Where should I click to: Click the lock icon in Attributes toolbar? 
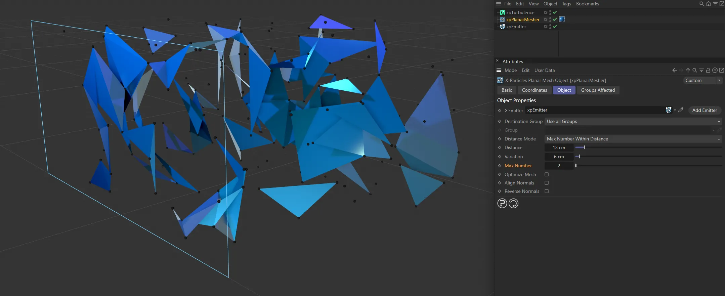[708, 70]
